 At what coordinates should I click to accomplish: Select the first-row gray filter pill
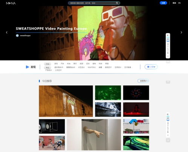coord(47,64)
